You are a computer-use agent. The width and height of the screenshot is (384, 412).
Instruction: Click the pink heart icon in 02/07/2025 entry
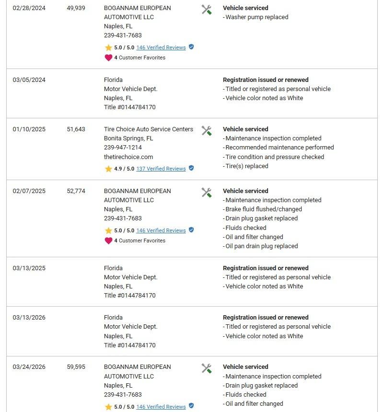pyautogui.click(x=108, y=240)
